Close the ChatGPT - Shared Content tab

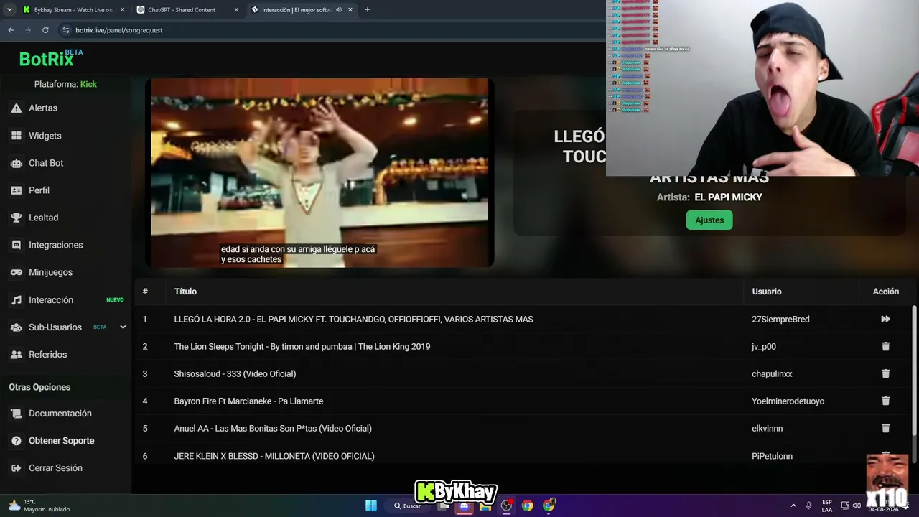(236, 10)
